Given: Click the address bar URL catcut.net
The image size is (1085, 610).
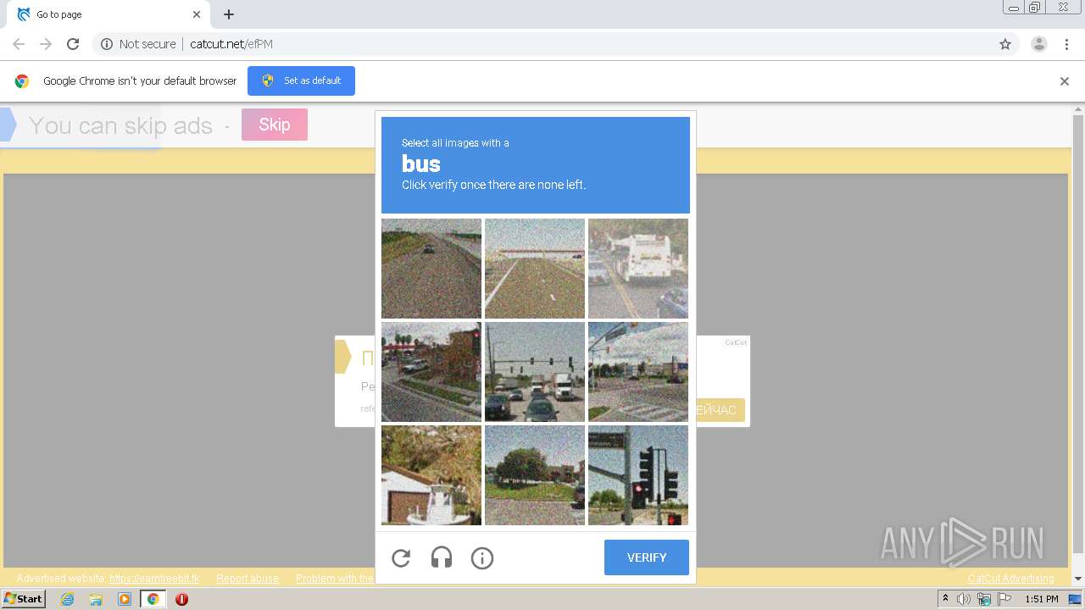Looking at the screenshot, I should click(231, 44).
